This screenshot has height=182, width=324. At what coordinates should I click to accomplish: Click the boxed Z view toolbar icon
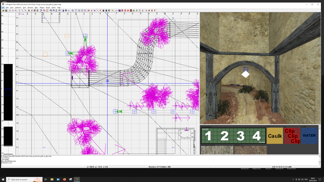point(85,10)
